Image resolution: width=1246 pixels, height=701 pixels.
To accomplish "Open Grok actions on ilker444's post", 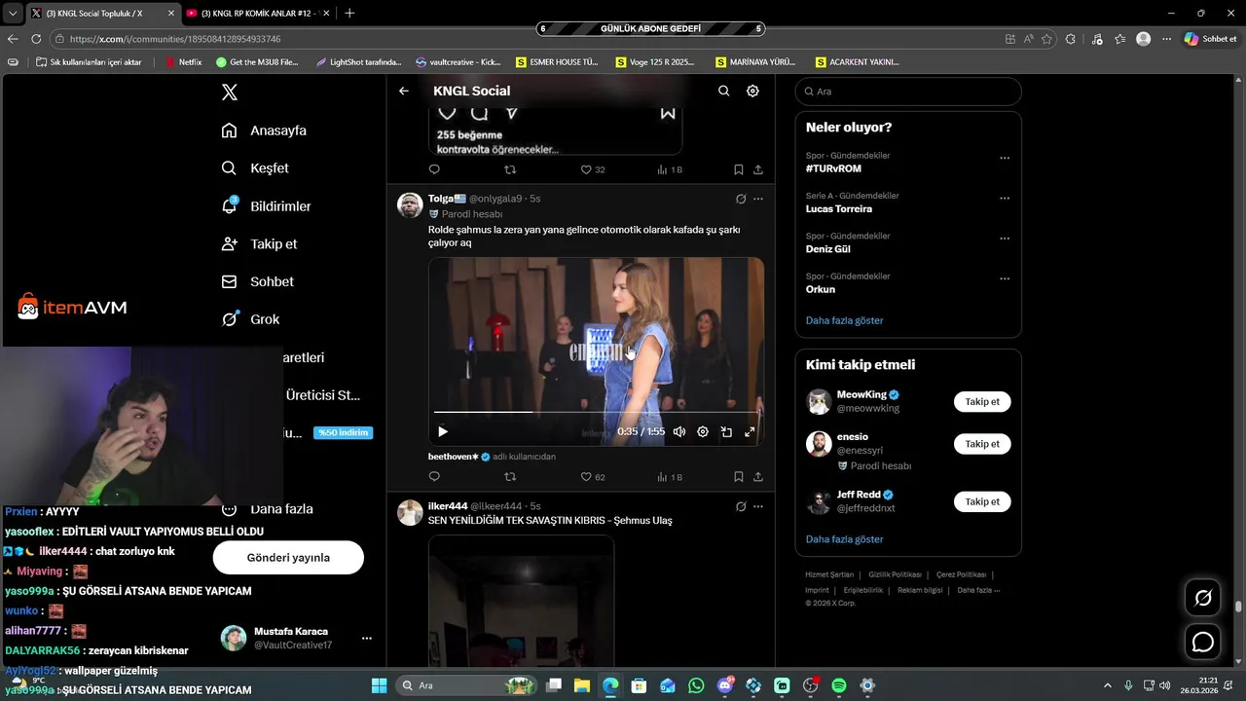I will coord(741,506).
